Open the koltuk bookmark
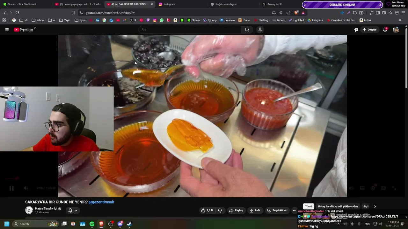This screenshot has width=408, height=229. coord(365,20)
